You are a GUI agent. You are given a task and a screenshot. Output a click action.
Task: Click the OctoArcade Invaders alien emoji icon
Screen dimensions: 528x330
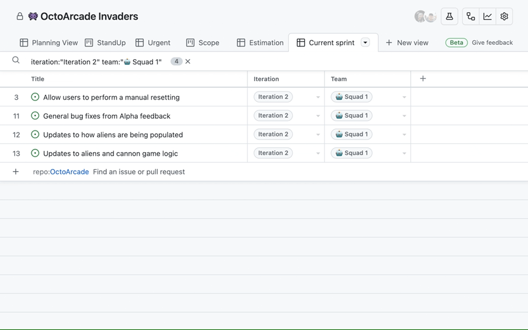coord(33,16)
